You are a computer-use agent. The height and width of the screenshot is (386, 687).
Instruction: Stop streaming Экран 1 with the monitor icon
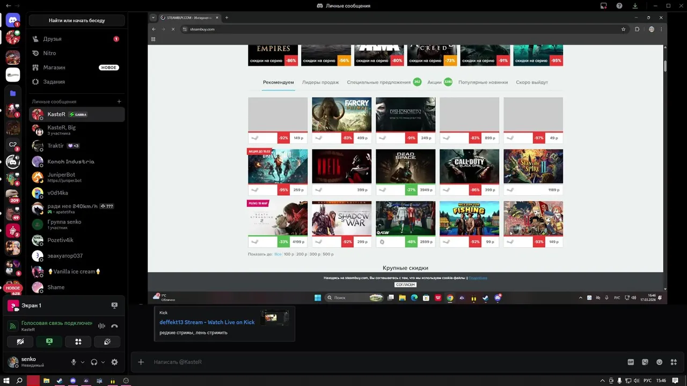[x=114, y=305]
